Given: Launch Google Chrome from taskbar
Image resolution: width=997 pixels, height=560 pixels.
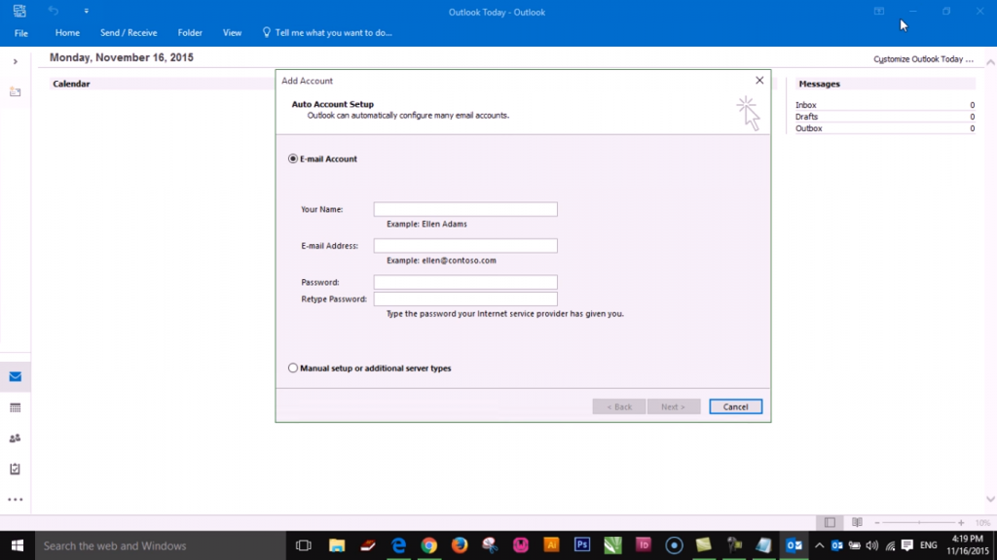Looking at the screenshot, I should pos(429,545).
